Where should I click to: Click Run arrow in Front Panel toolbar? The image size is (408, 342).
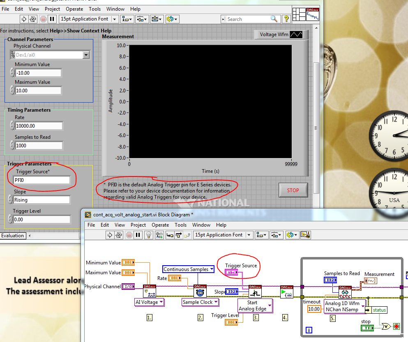pos(24,19)
